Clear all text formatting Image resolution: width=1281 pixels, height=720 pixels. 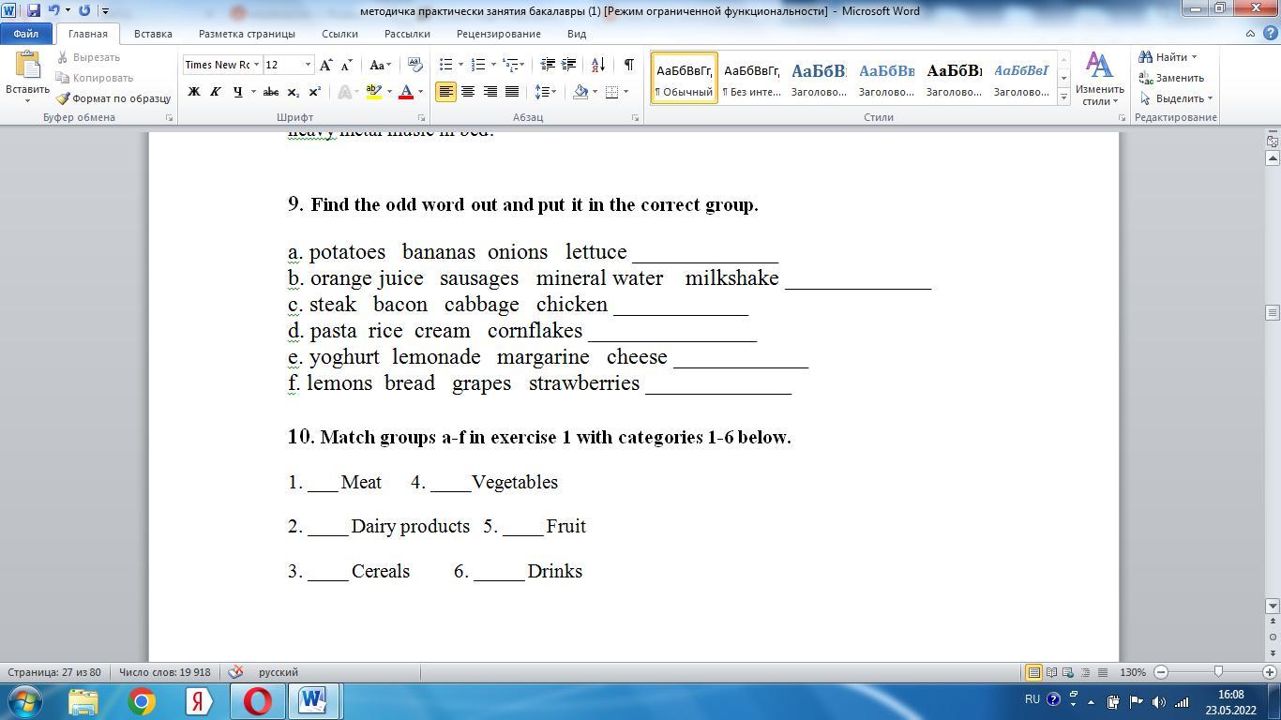click(415, 65)
